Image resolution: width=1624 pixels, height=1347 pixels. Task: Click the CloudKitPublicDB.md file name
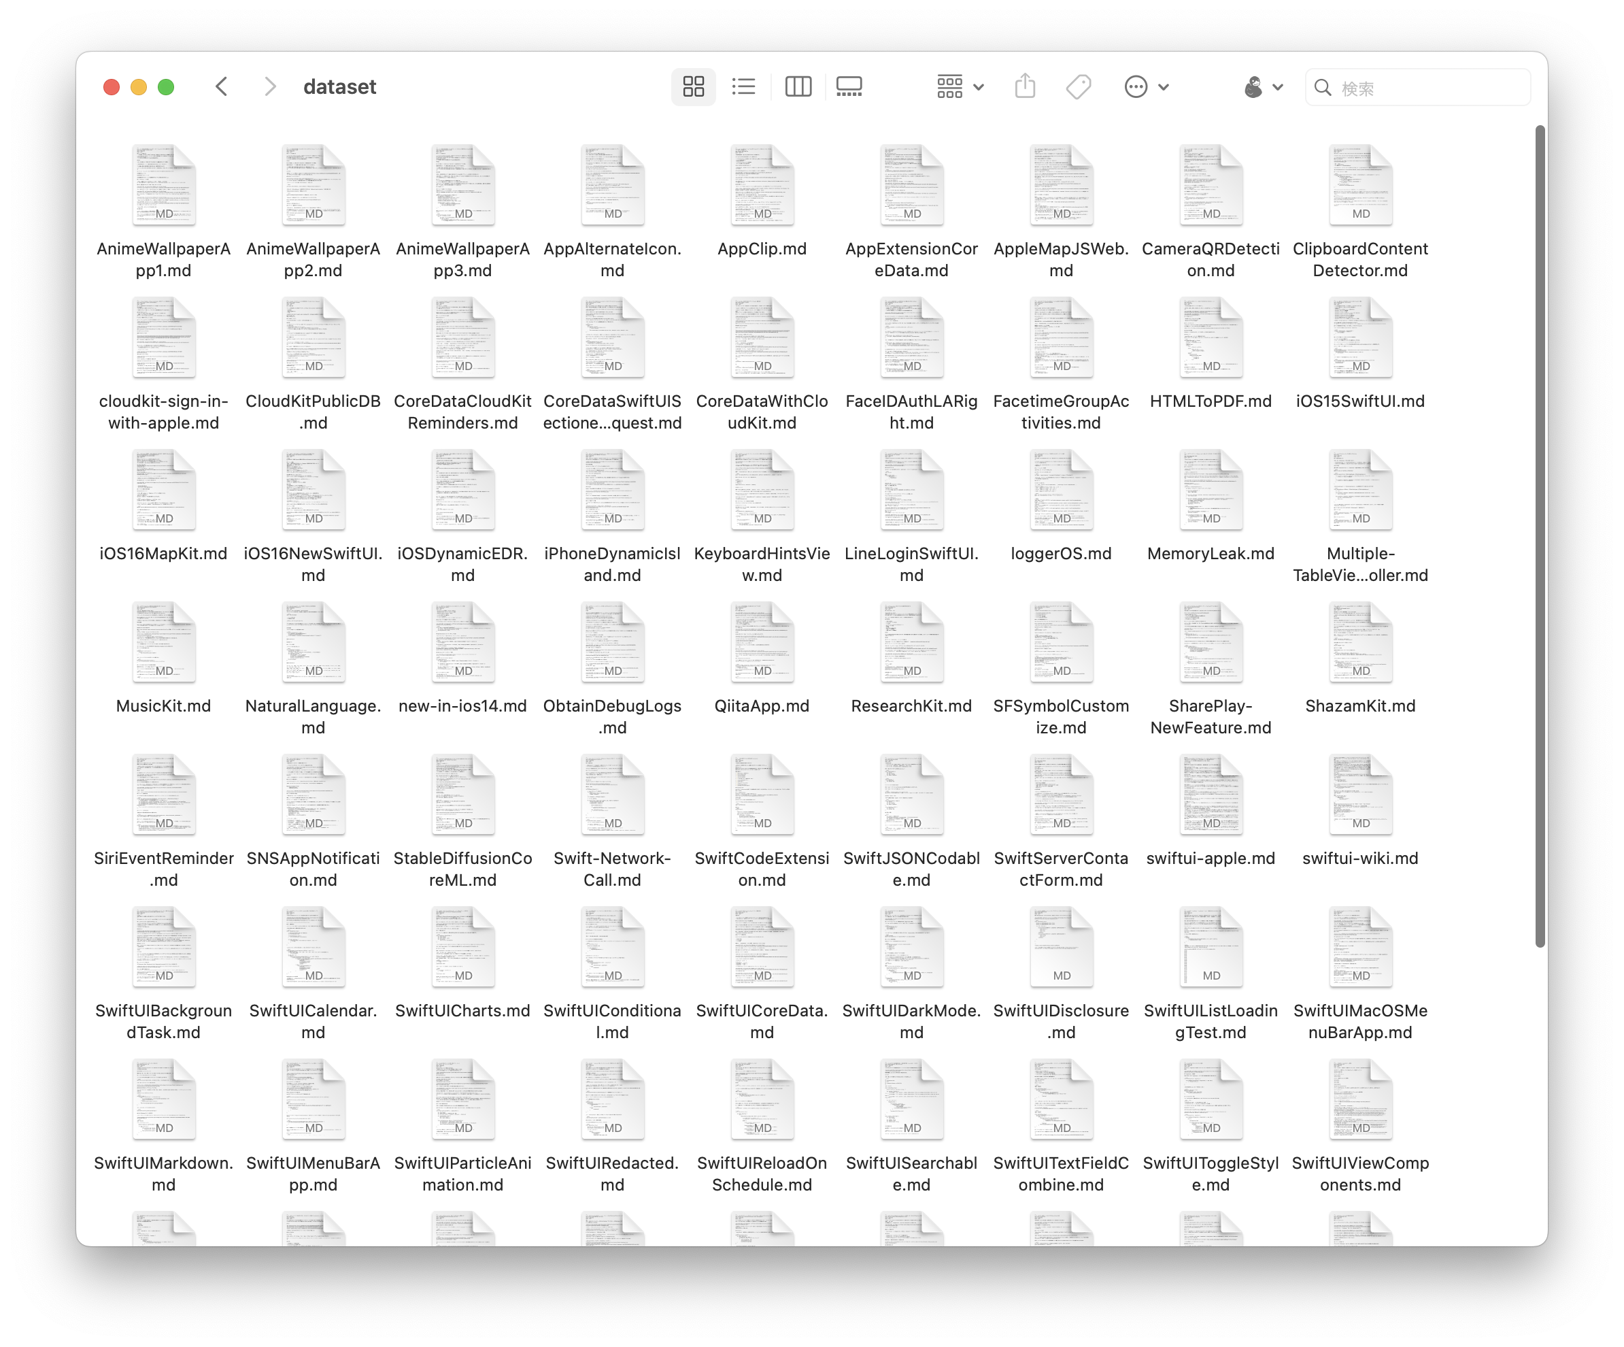coord(314,412)
